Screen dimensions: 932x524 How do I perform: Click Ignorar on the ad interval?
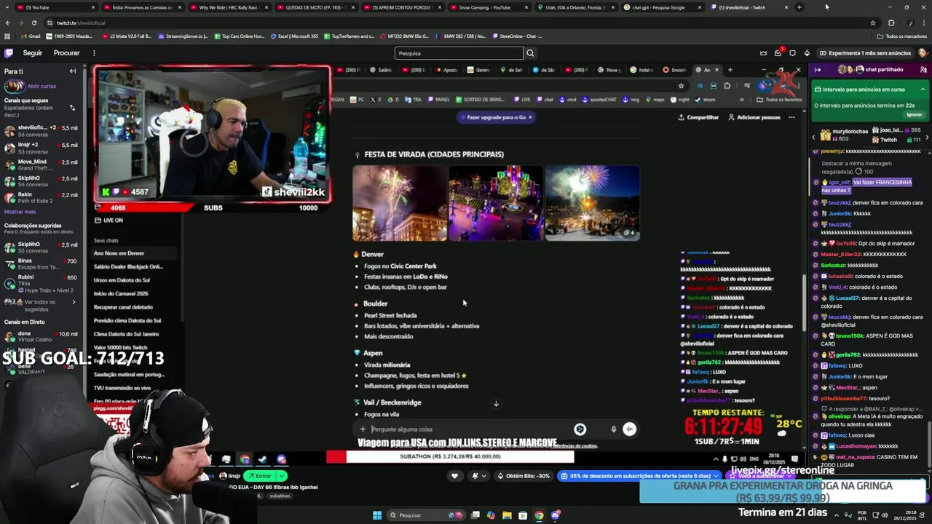point(914,114)
